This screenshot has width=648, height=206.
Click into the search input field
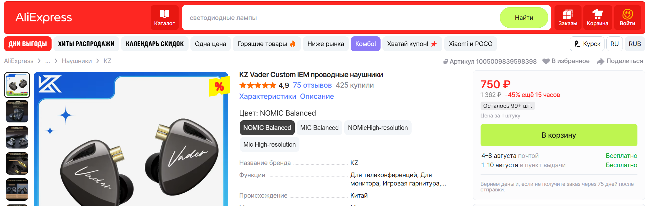pos(341,18)
